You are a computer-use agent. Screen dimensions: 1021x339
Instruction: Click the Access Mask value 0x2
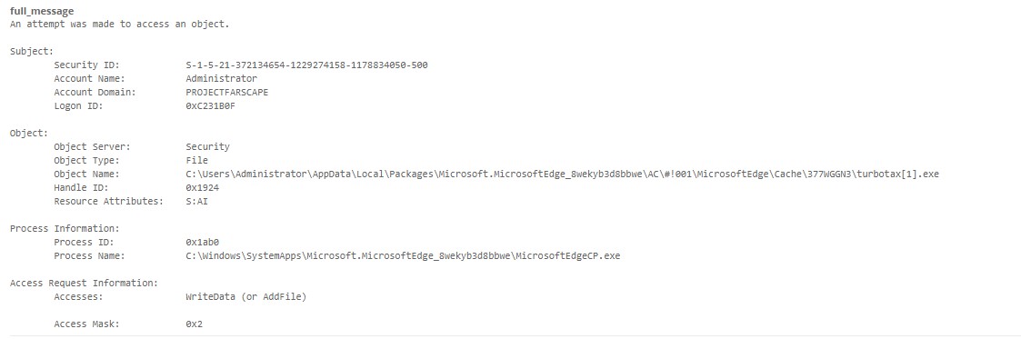tap(194, 324)
